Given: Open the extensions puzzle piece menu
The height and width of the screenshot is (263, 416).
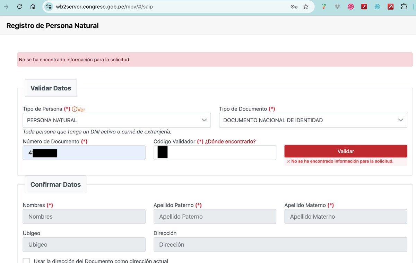Looking at the screenshot, I should 404,7.
